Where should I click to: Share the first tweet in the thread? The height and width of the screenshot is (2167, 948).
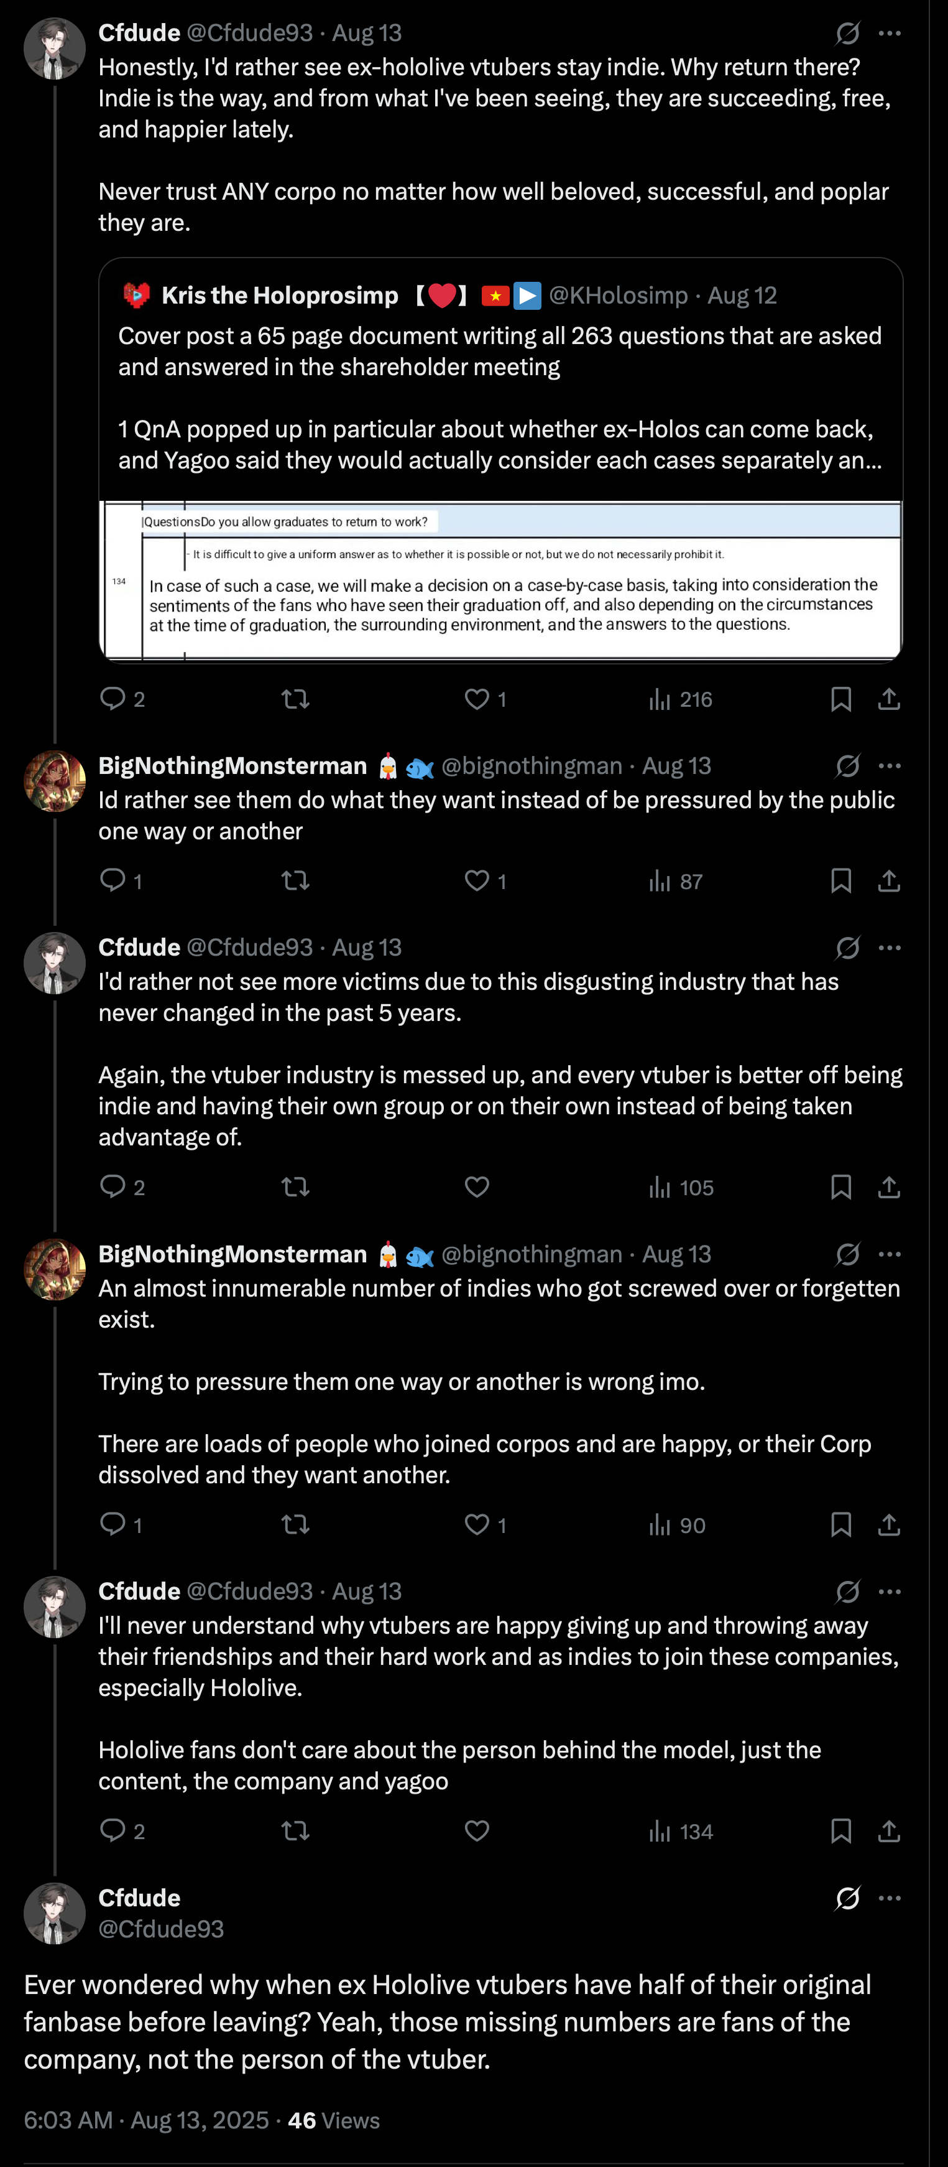tap(888, 699)
